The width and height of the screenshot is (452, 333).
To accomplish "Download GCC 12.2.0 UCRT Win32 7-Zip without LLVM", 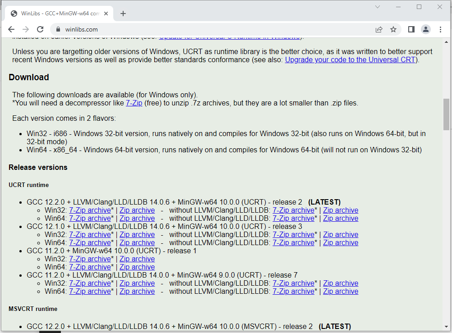I will (x=293, y=210).
